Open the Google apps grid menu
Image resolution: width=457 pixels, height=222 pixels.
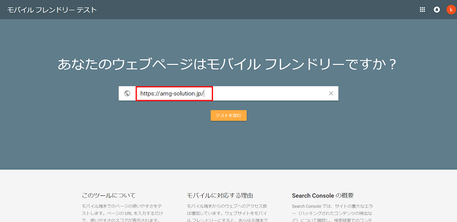[x=422, y=10]
